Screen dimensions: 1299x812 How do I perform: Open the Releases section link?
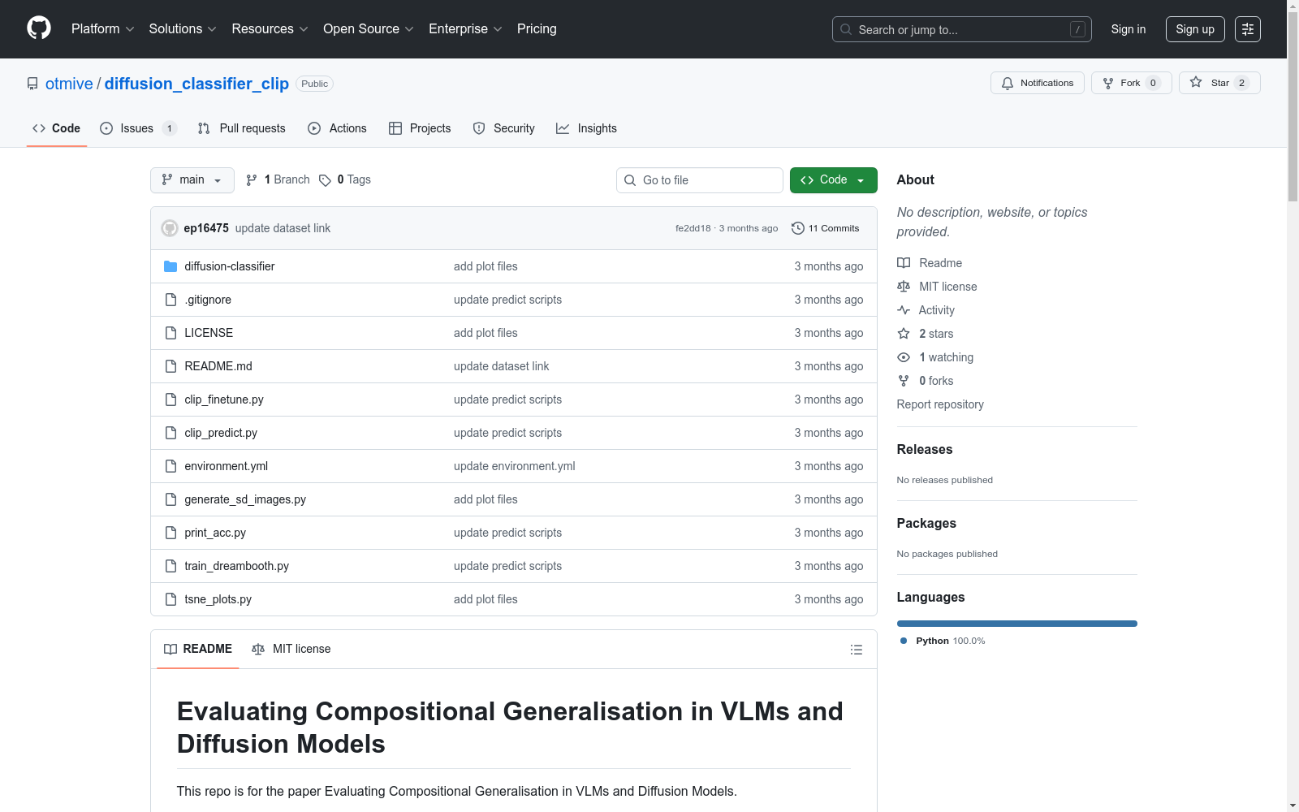tap(925, 450)
